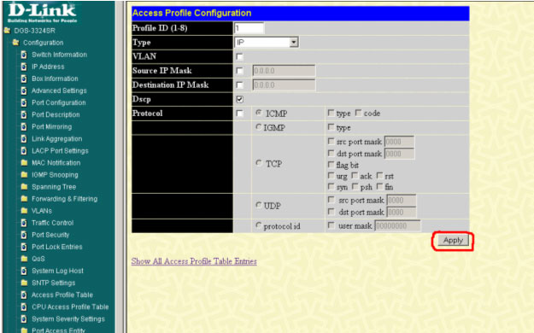
Task: Uncheck the Dscp checkbox
Action: (x=240, y=99)
